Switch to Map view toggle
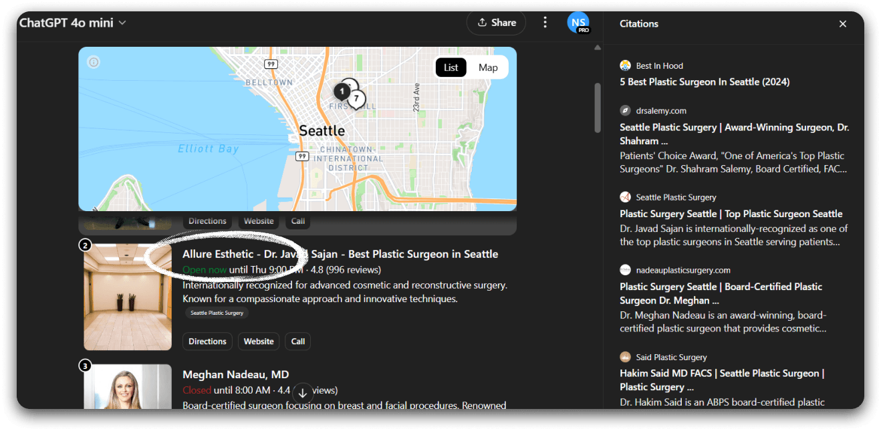 [488, 67]
